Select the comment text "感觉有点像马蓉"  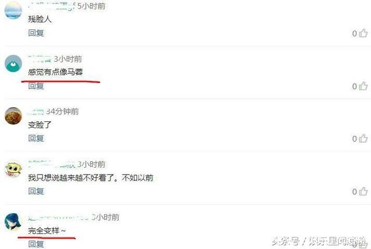(x=56, y=72)
